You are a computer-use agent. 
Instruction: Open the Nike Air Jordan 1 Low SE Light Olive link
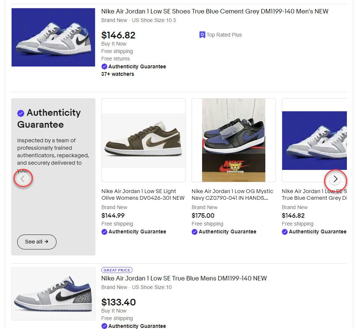tap(143, 195)
